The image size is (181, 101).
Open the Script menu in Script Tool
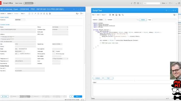(x=104, y=15)
